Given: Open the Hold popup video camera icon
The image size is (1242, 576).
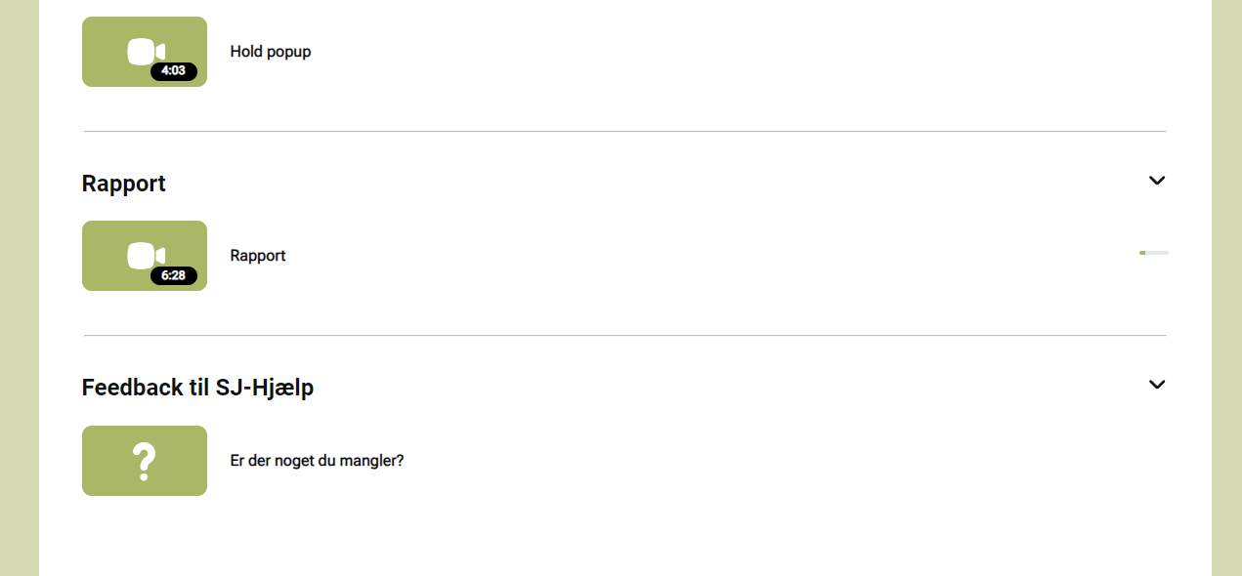Looking at the screenshot, I should click(x=146, y=51).
